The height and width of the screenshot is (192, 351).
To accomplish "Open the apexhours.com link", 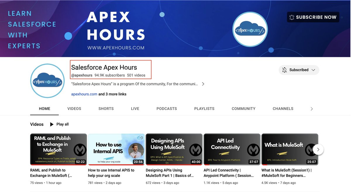I will 84,94.
